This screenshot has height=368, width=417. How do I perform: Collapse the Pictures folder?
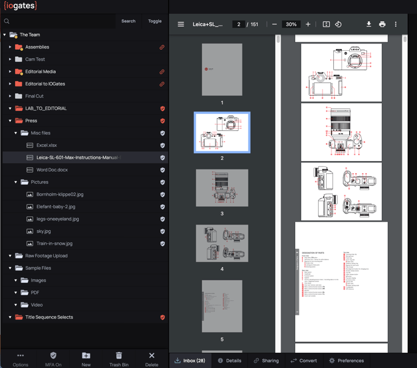point(16,182)
